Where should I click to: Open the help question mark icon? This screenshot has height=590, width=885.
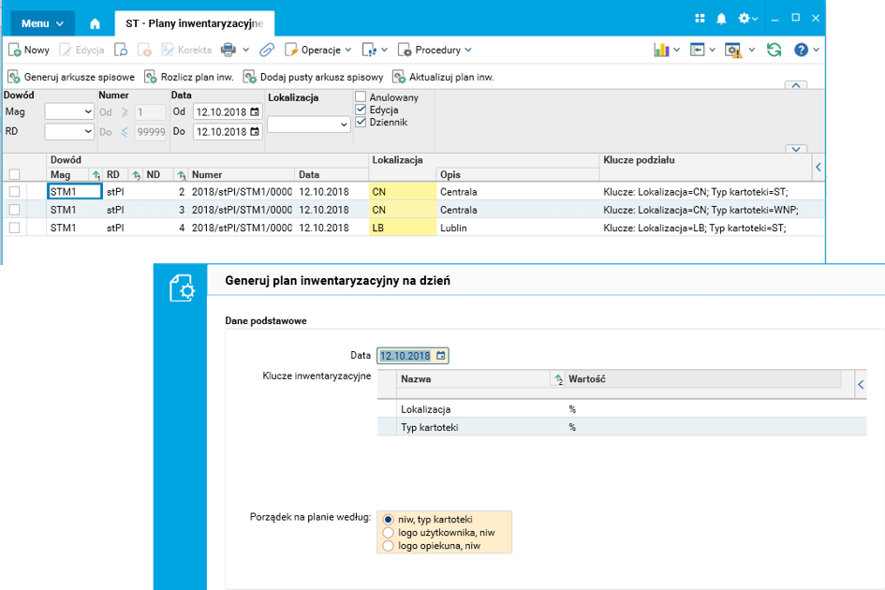tap(801, 50)
